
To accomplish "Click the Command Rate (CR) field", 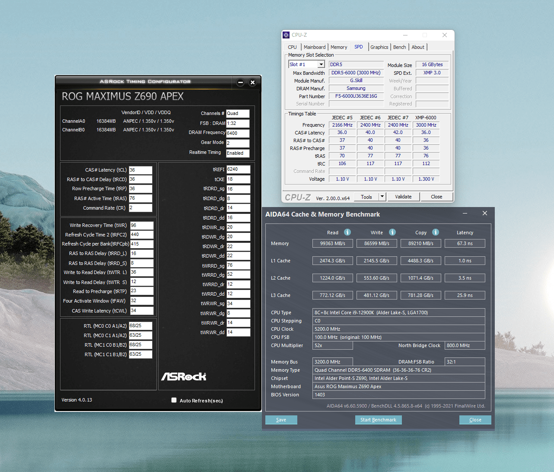I will pyautogui.click(x=140, y=208).
